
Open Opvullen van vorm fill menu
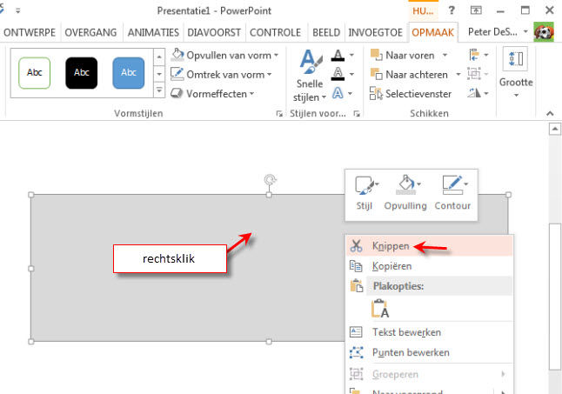click(x=224, y=55)
